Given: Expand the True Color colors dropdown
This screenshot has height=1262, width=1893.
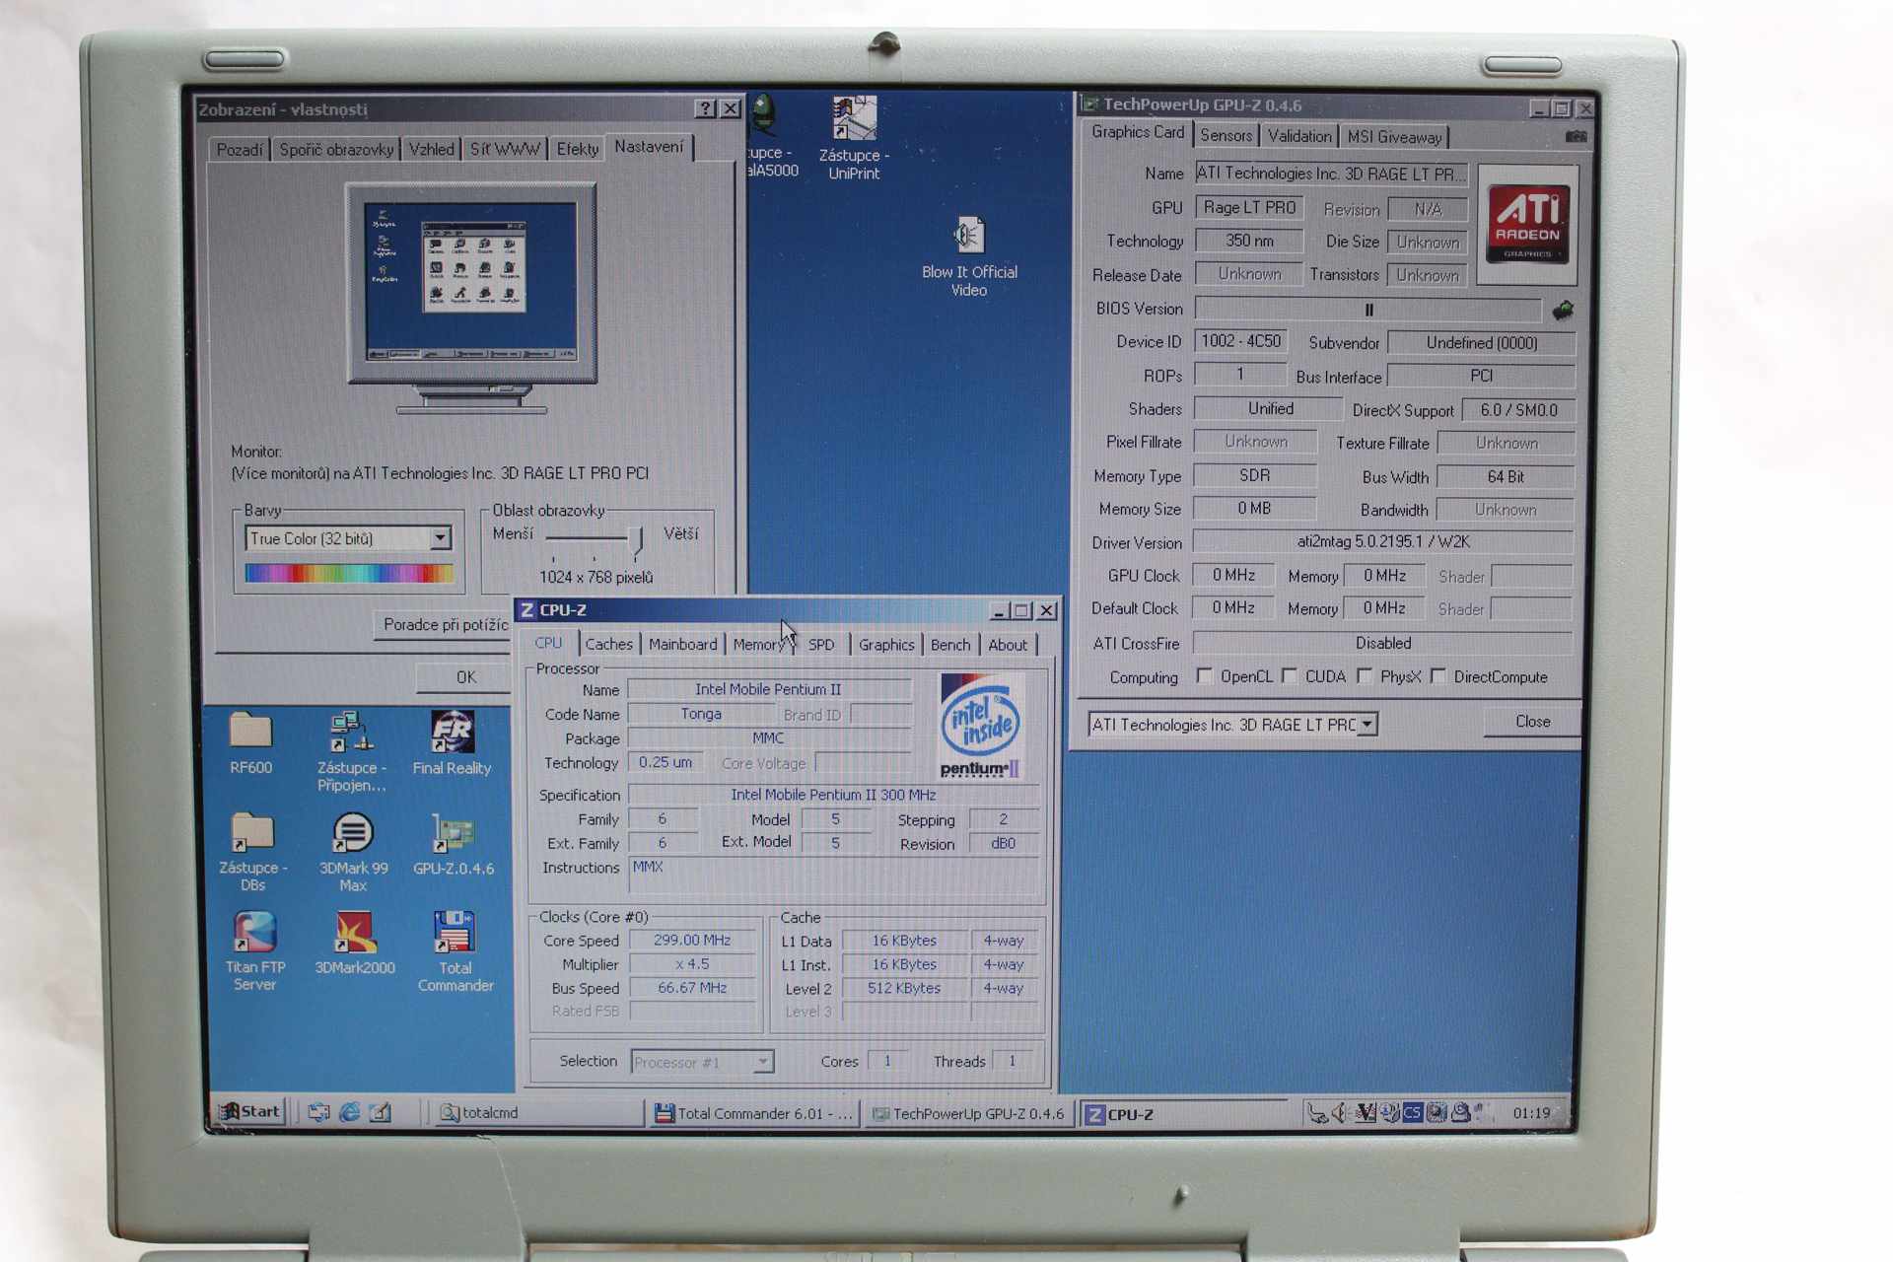Looking at the screenshot, I should (441, 538).
